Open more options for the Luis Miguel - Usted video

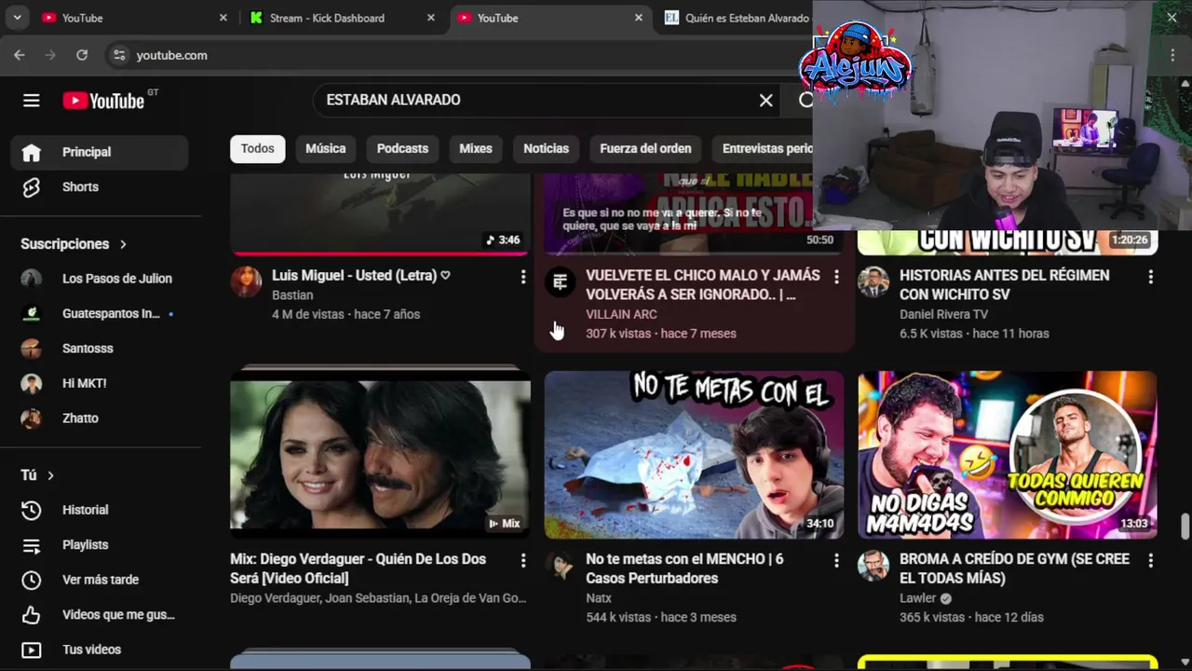pos(522,277)
